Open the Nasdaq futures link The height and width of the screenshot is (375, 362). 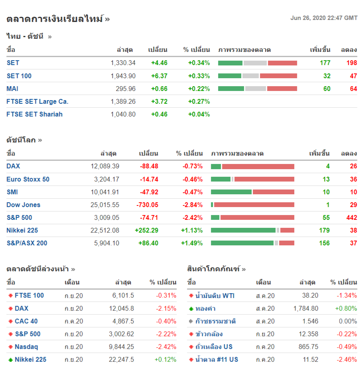(x=27, y=347)
